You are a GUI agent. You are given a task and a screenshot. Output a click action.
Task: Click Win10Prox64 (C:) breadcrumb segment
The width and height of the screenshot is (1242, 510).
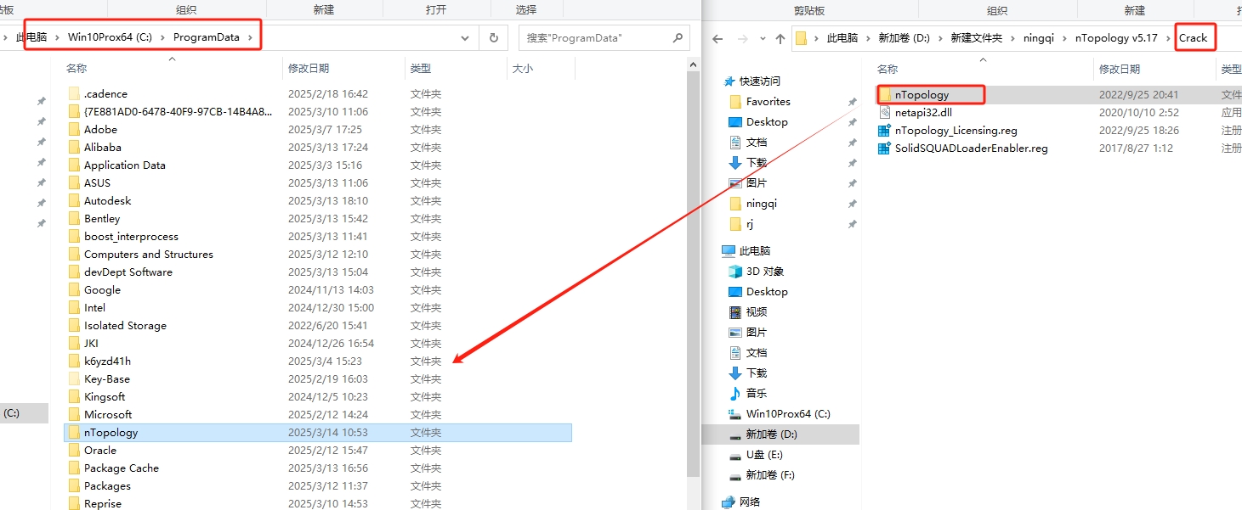(x=110, y=37)
